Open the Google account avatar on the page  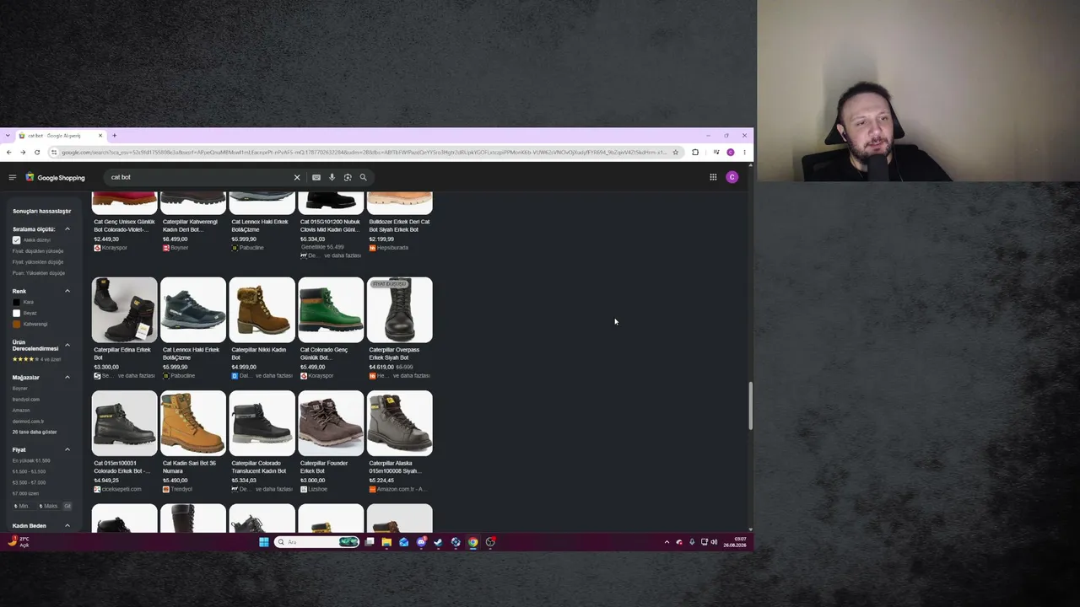point(732,177)
